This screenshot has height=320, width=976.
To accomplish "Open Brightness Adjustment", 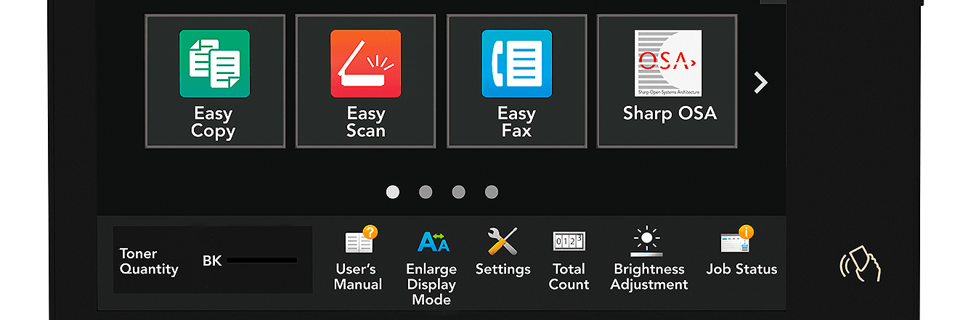I will pyautogui.click(x=648, y=259).
